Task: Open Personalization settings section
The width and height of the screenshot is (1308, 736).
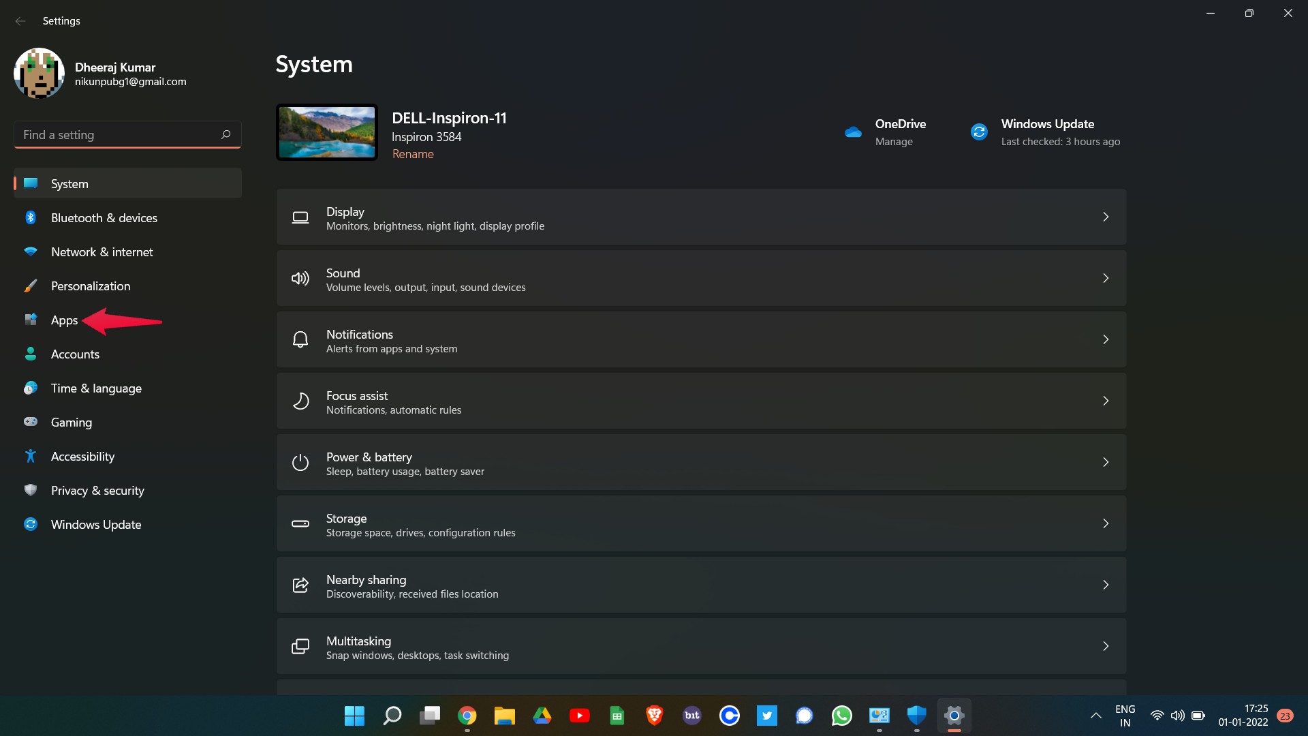Action: 128,286
